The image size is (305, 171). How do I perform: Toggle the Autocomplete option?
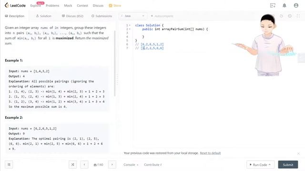(162, 16)
